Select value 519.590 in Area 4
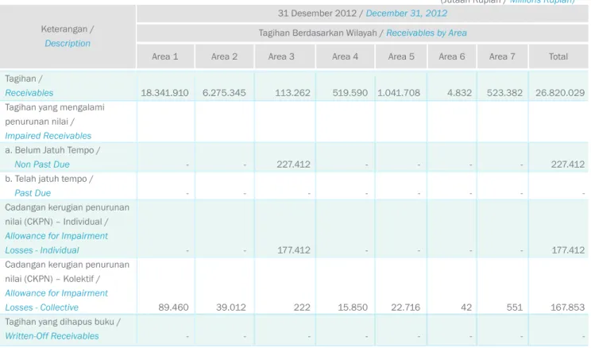Screen dimensions: 591x348 click(x=350, y=93)
